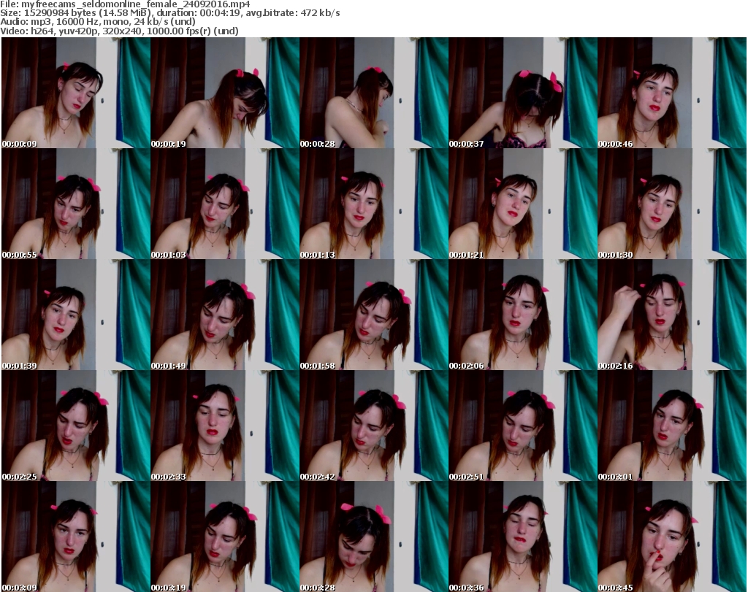Image resolution: width=748 pixels, height=592 pixels.
Task: Click the thumbnail at 00:01:21
Action: 522,204
